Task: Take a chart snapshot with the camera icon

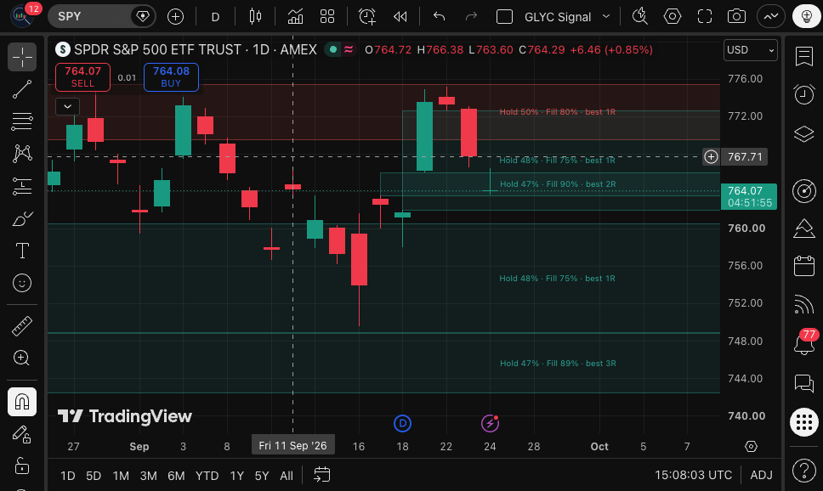Action: 736,17
